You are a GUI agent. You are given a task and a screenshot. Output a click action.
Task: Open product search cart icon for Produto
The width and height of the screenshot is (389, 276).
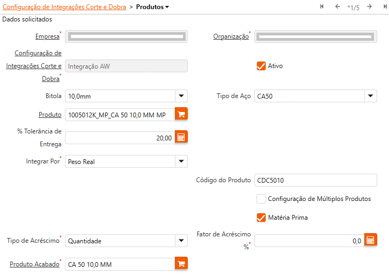tap(181, 115)
